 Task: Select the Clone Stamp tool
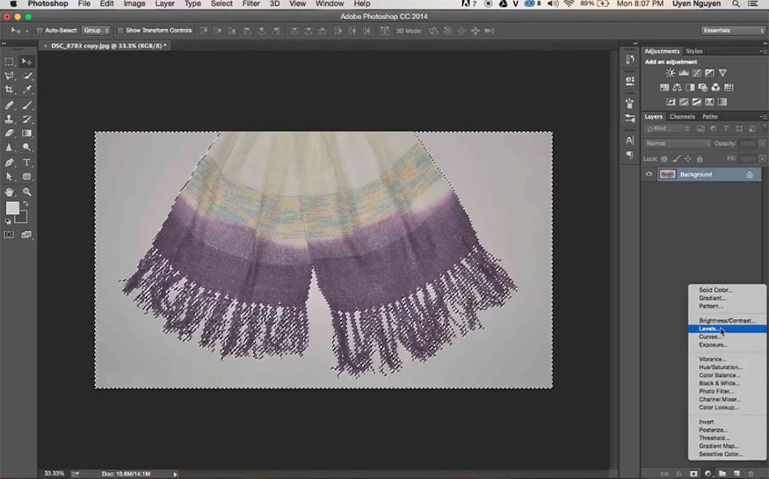pyautogui.click(x=10, y=120)
